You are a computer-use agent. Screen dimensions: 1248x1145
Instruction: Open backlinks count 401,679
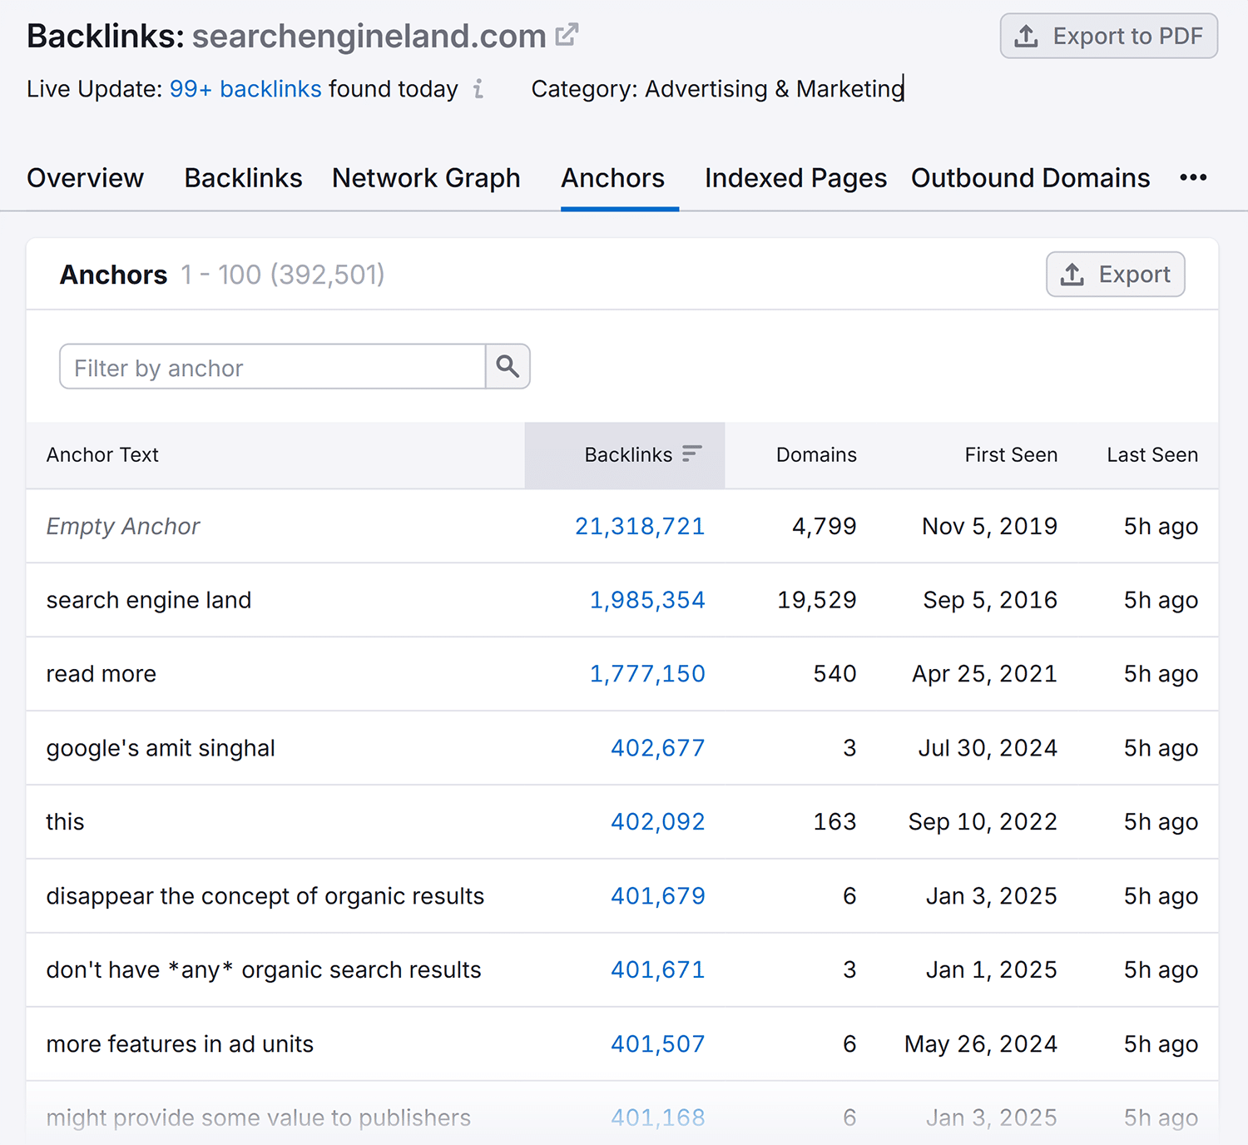(658, 896)
